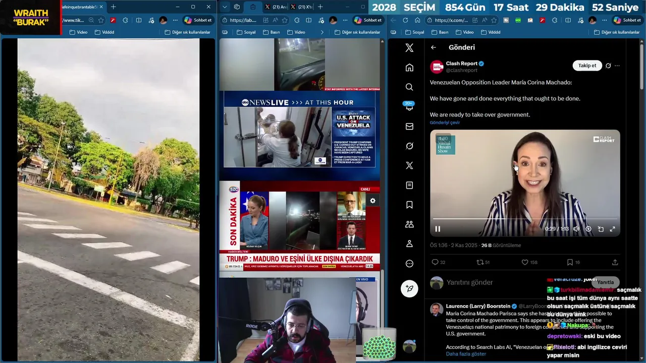Open Basın bookmarks folder in X window
Image resolution: width=646 pixels, height=363 pixels.
pyautogui.click(x=440, y=32)
